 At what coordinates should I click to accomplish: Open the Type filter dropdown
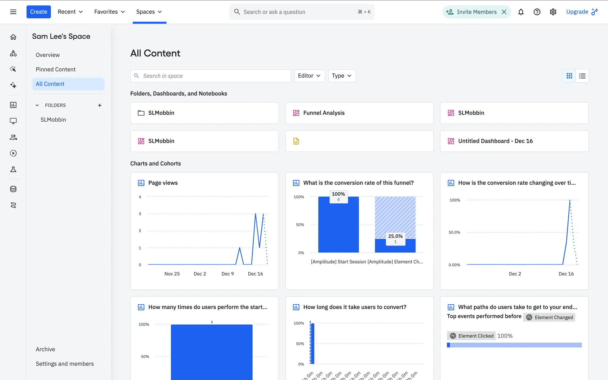(x=341, y=76)
